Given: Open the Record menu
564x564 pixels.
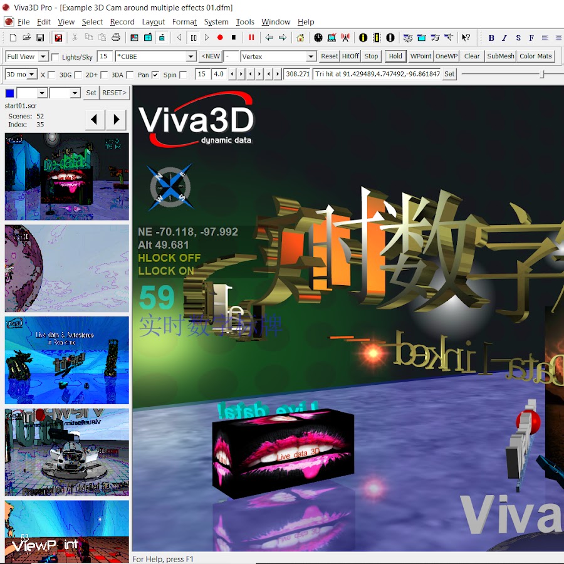Looking at the screenshot, I should pyautogui.click(x=122, y=22).
